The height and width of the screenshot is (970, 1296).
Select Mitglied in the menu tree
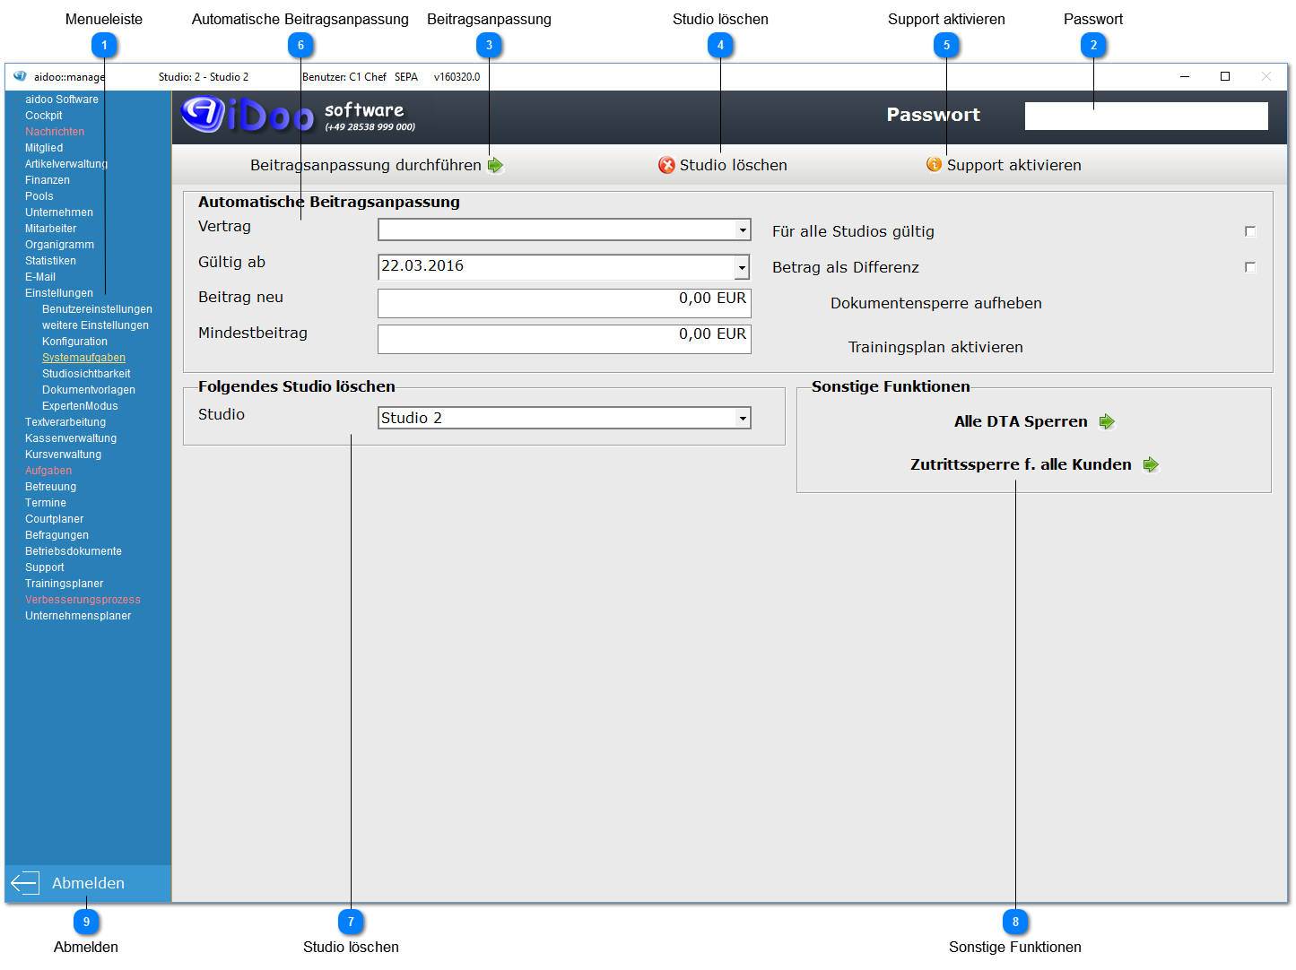(x=44, y=148)
